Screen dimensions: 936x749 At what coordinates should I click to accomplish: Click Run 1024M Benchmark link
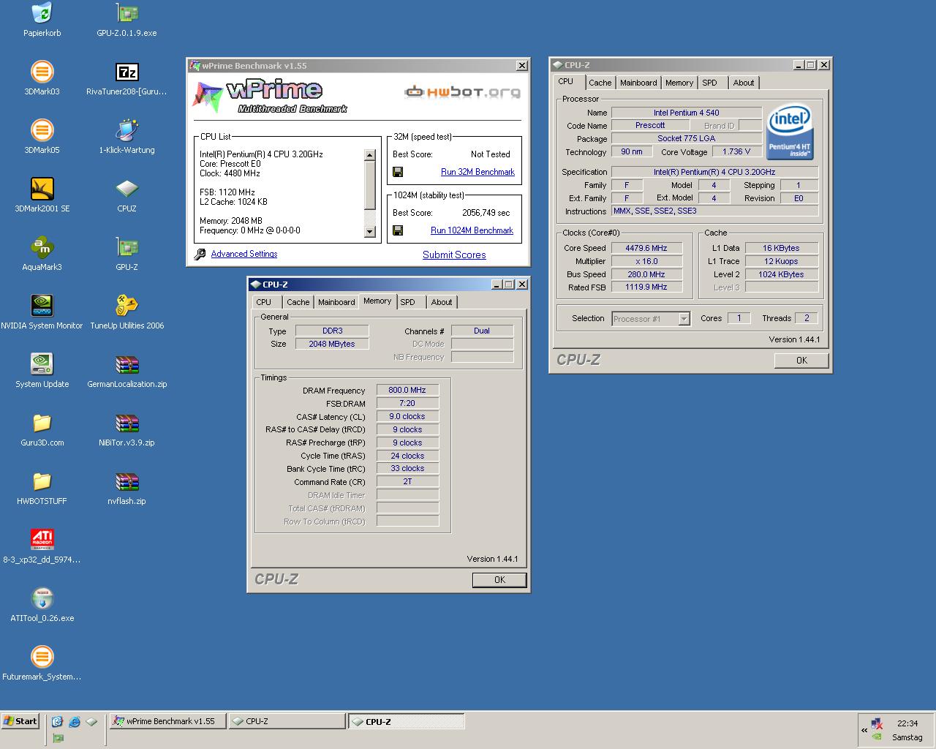click(472, 230)
